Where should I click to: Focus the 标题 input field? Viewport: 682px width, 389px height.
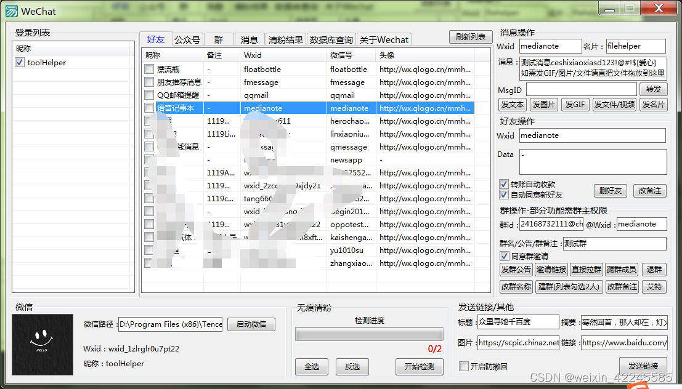[x=518, y=322]
